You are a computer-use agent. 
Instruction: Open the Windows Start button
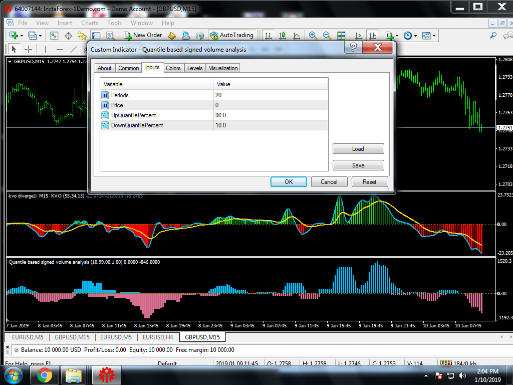click(14, 375)
